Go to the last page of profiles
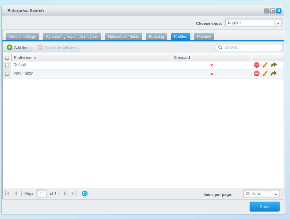 click(x=73, y=193)
